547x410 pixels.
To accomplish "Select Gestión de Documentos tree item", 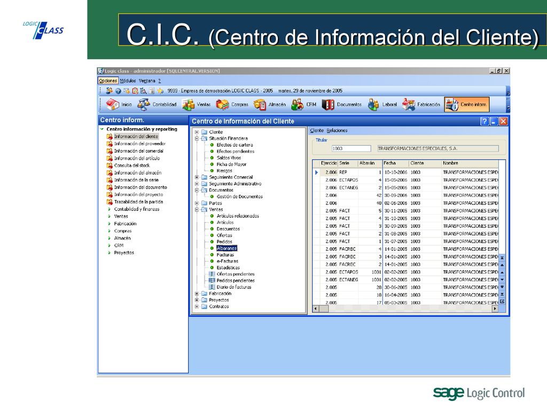I will click(239, 196).
